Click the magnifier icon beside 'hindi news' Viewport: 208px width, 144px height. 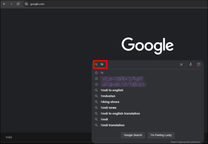click(x=96, y=108)
